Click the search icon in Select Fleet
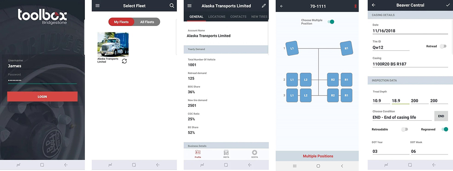 pos(172,6)
